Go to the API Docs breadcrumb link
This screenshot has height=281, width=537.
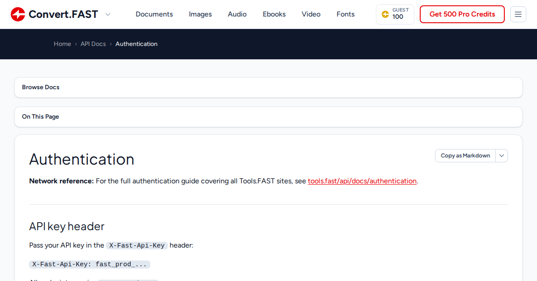(93, 44)
